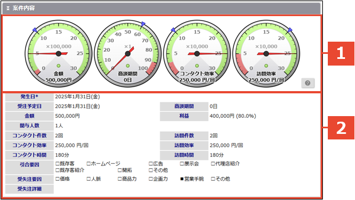The width and height of the screenshot is (355, 200).
Task: Click the blue marker on 訪問効率 gauge
Action: click(x=290, y=29)
